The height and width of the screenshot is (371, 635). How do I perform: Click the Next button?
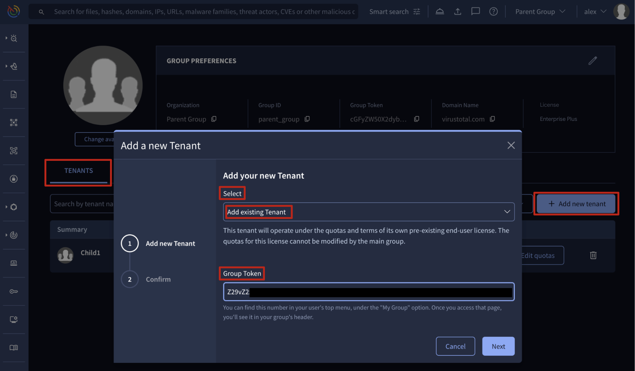coord(498,346)
